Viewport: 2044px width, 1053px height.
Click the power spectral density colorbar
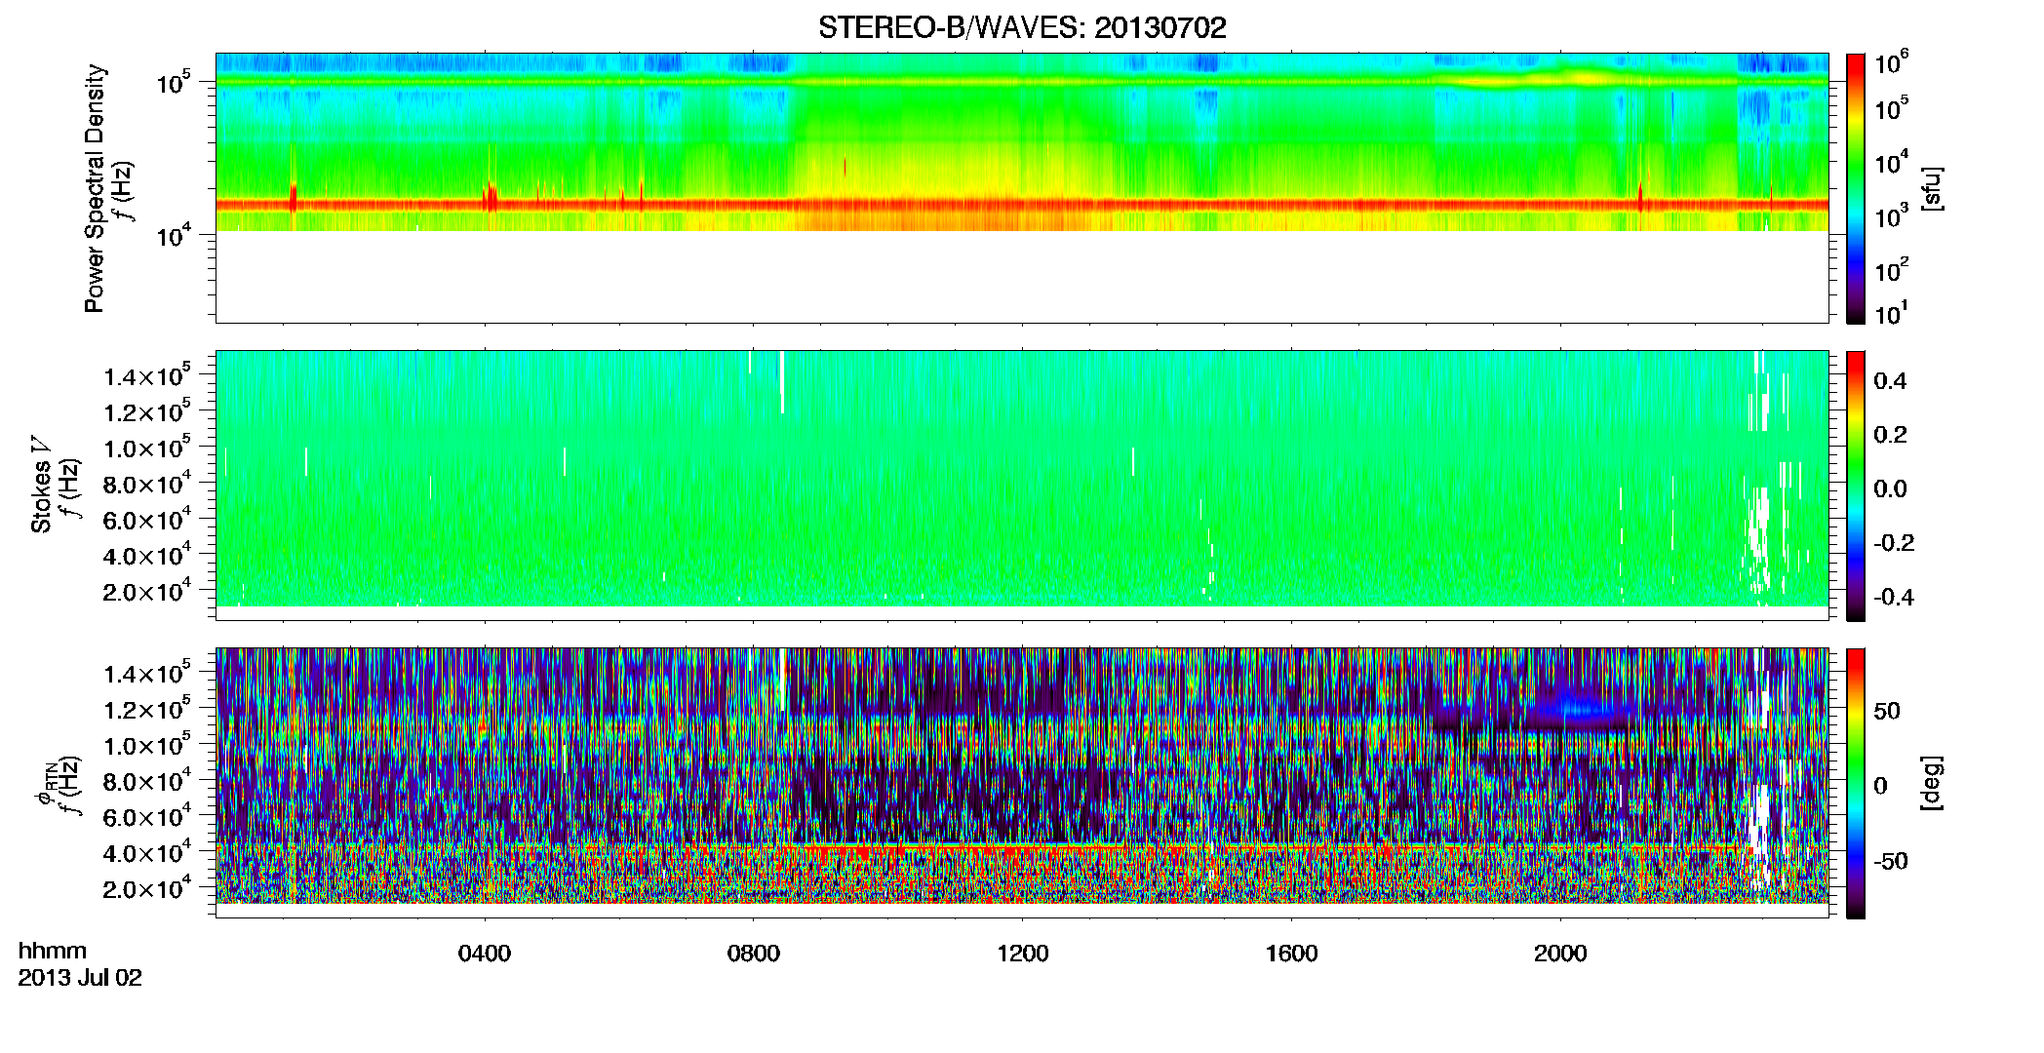pyautogui.click(x=1856, y=188)
